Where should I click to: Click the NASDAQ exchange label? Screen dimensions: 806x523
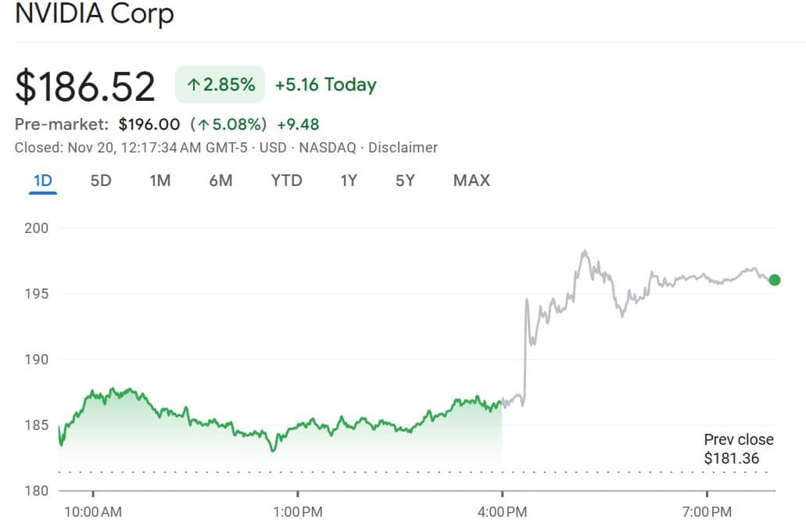tap(327, 148)
